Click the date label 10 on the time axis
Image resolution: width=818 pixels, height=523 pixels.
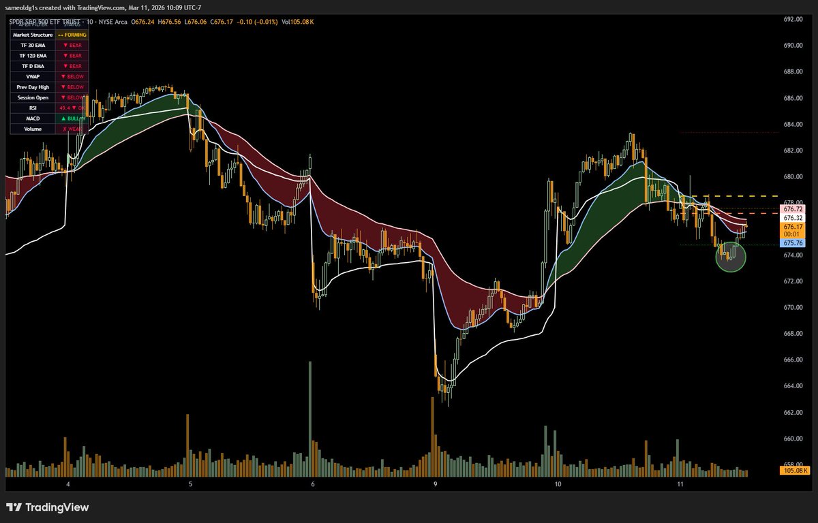point(558,484)
